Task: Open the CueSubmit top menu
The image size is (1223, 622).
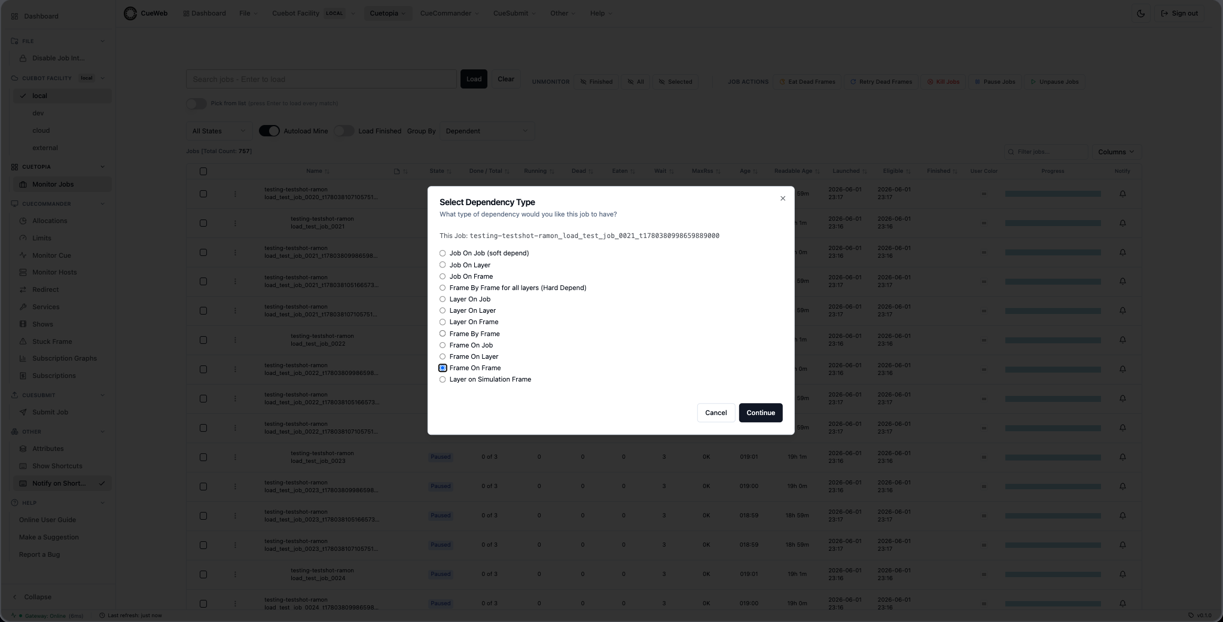Action: [x=514, y=13]
